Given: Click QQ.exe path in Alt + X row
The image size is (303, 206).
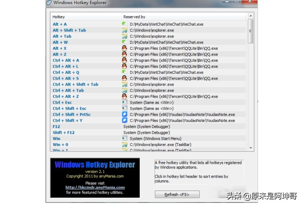Looking at the screenshot, I should coord(174,48).
